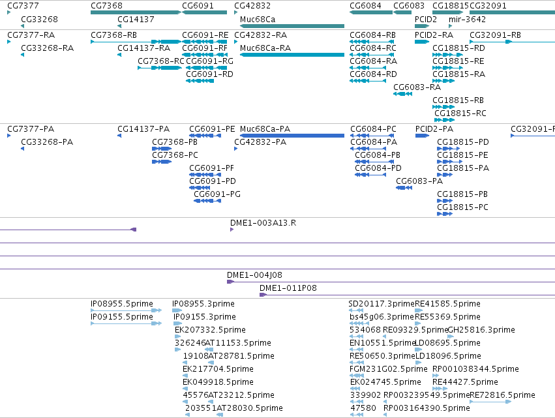555x418 pixels.
Task: Click gene CG6083 label
Action: tap(409, 6)
